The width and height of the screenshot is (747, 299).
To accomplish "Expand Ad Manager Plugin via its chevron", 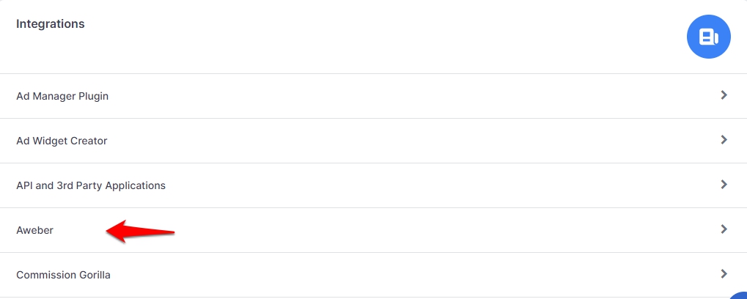I will (724, 95).
